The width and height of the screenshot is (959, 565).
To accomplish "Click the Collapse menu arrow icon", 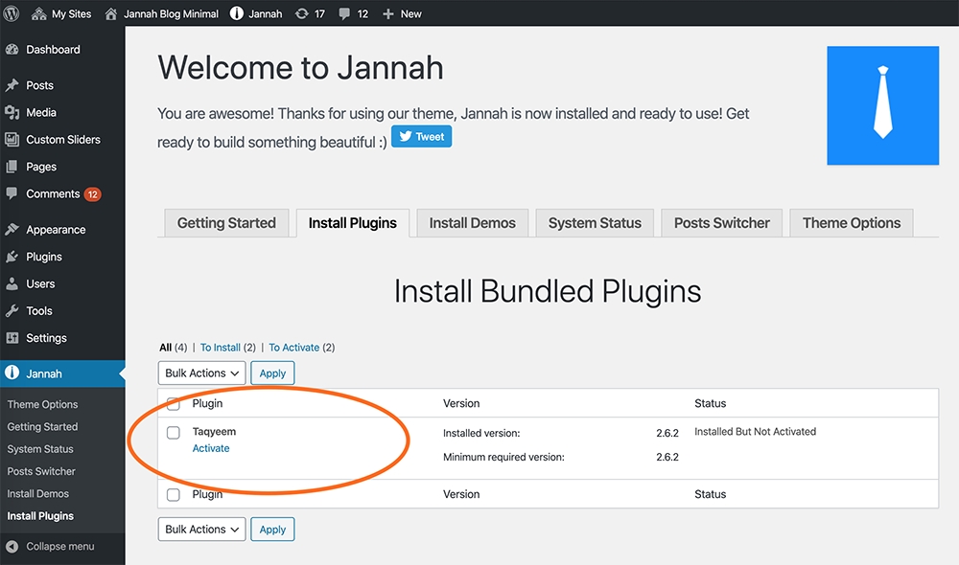I will tap(12, 547).
